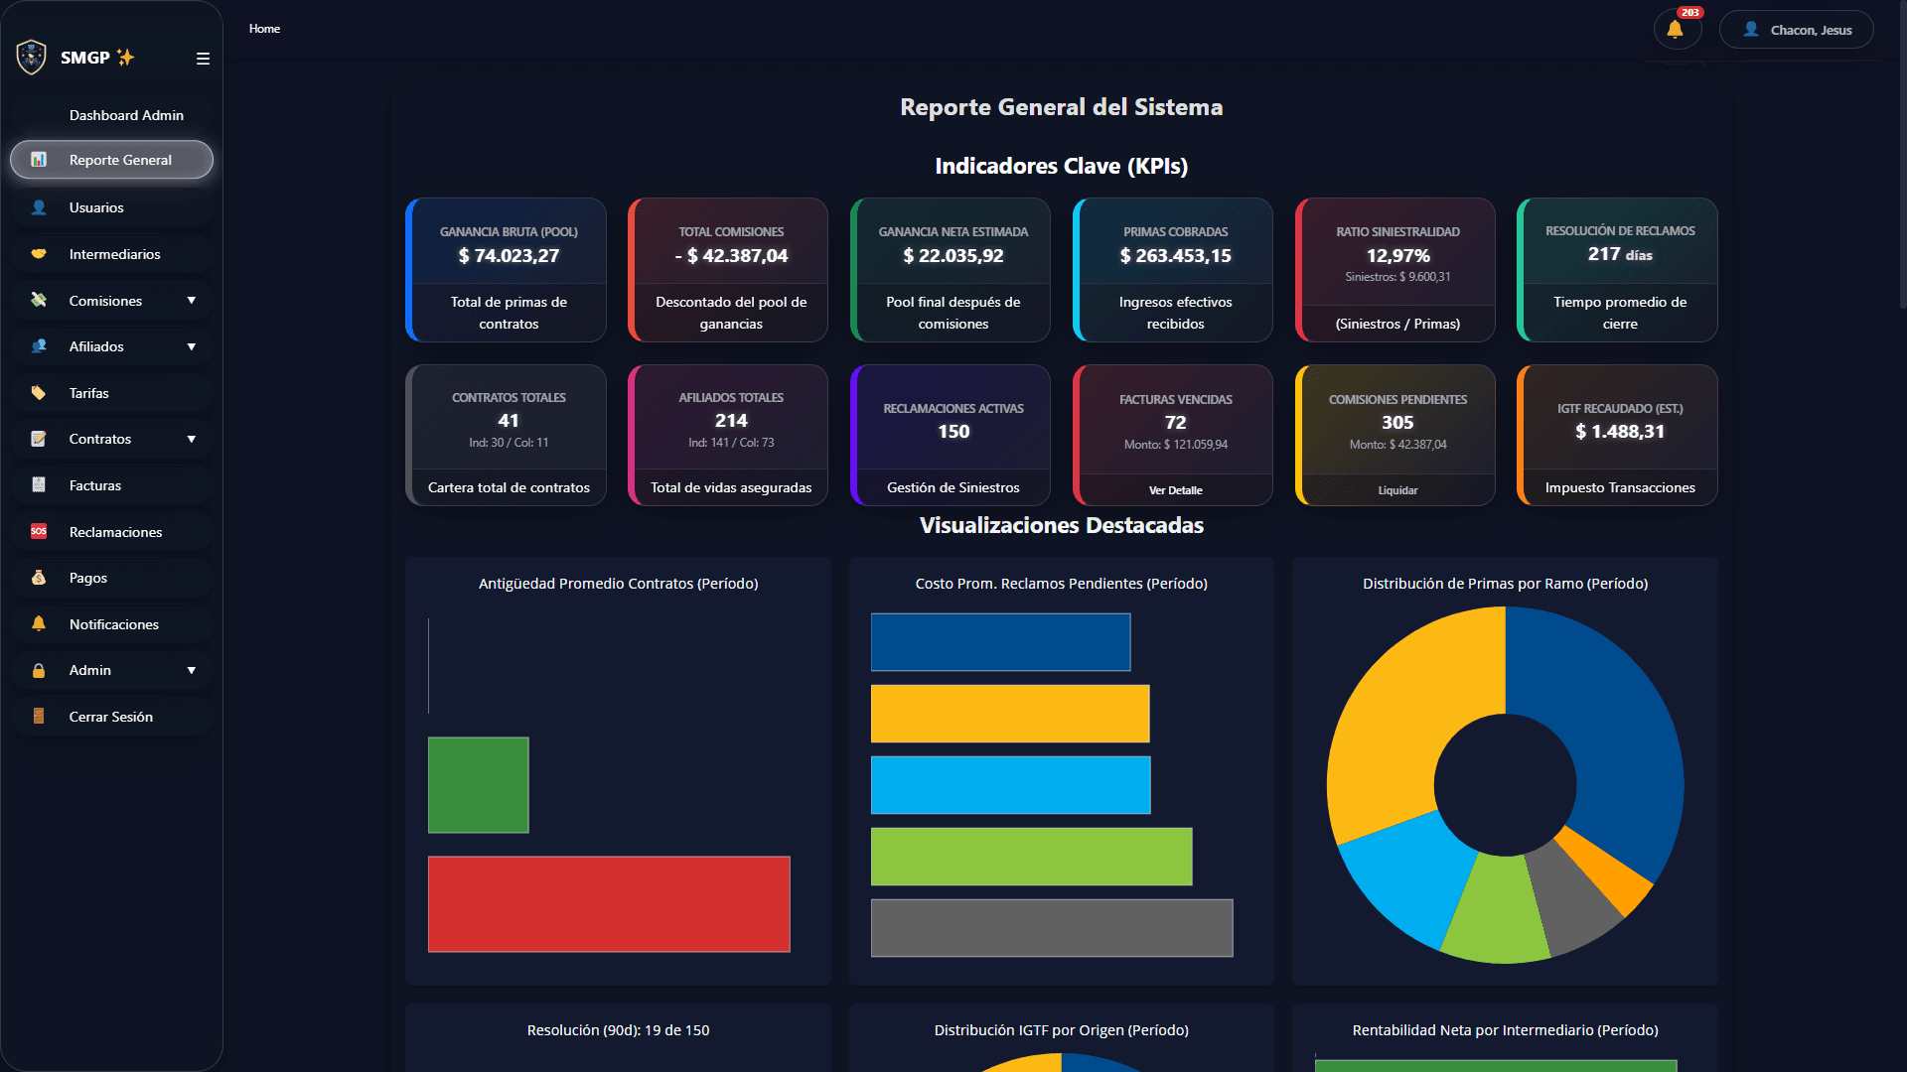Expand the Admin submenu
The height and width of the screenshot is (1072, 1907).
pyautogui.click(x=193, y=670)
